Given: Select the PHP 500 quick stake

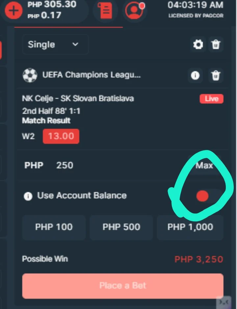Looking at the screenshot, I should click(121, 227).
